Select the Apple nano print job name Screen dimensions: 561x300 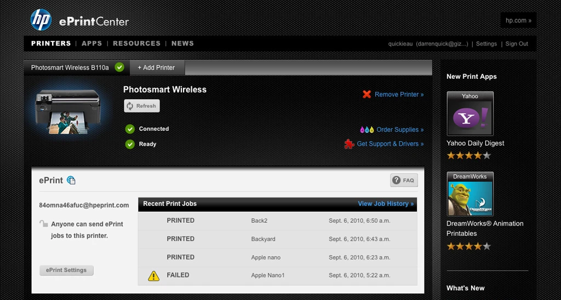266,257
